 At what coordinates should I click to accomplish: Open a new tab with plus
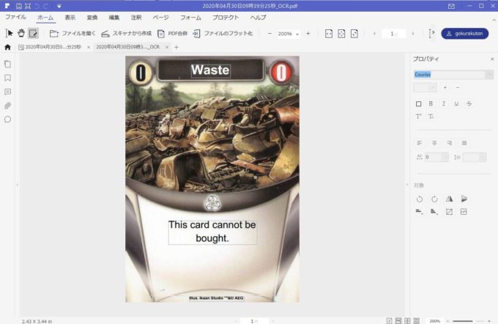(x=176, y=47)
